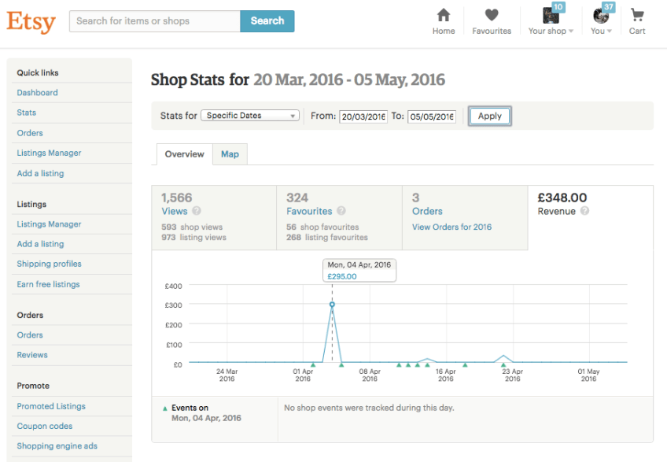Open the Cart icon
The width and height of the screenshot is (667, 462).
[x=637, y=21]
